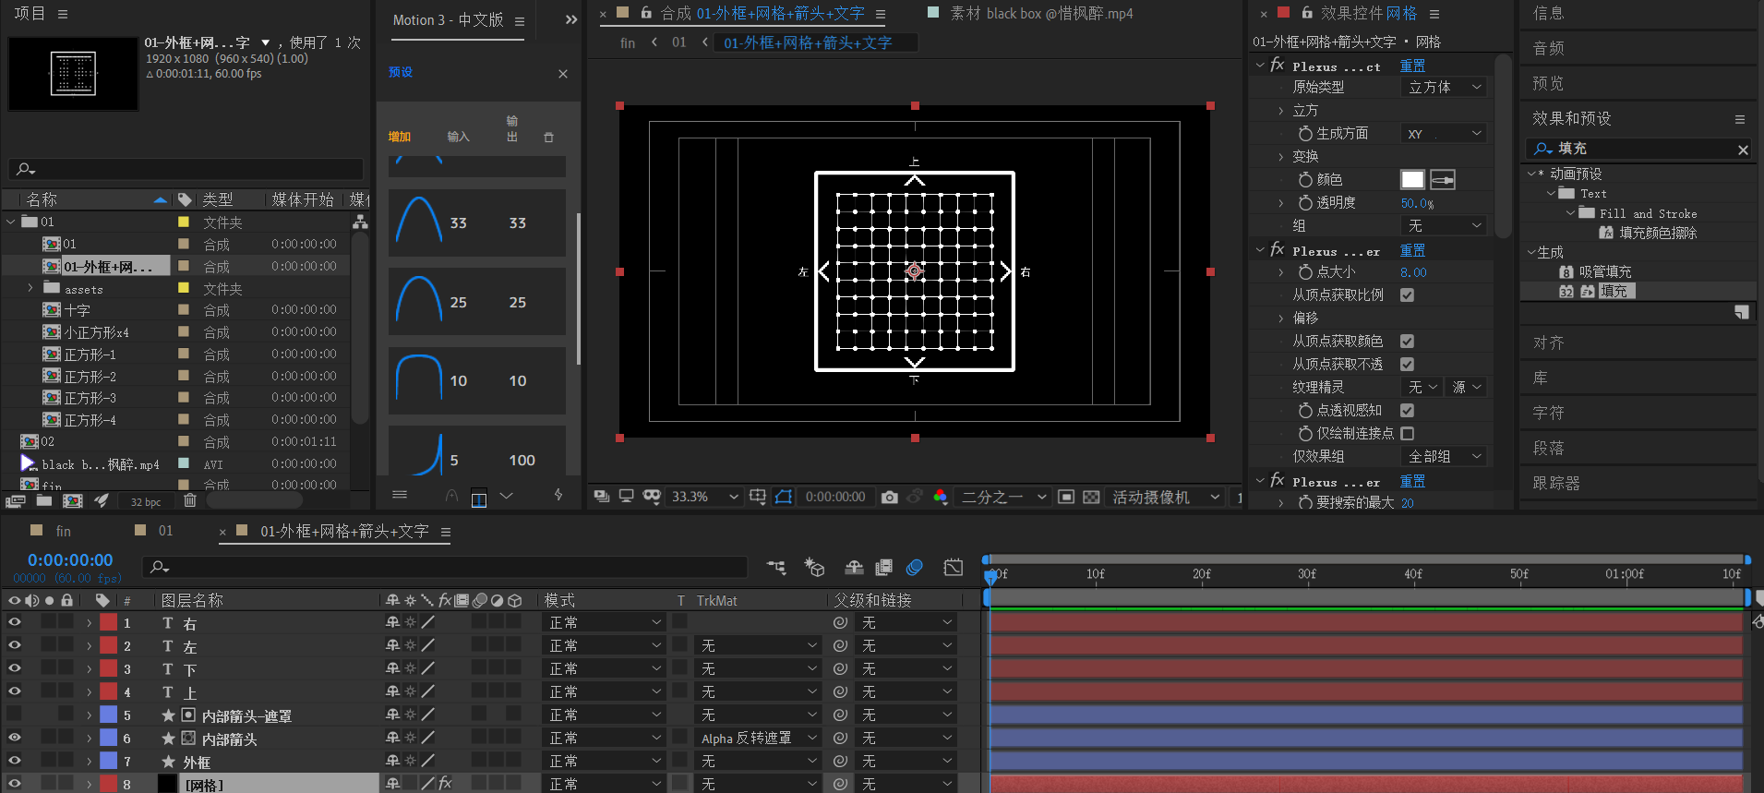Take a snapshot with the camera icon

[x=889, y=497]
